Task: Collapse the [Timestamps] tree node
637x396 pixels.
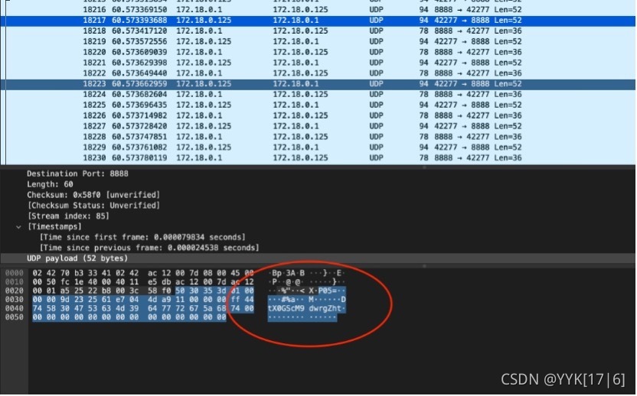Action: [18, 227]
